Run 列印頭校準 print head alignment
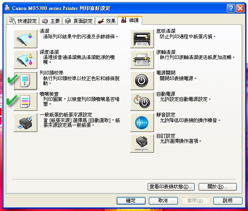 tap(25, 81)
